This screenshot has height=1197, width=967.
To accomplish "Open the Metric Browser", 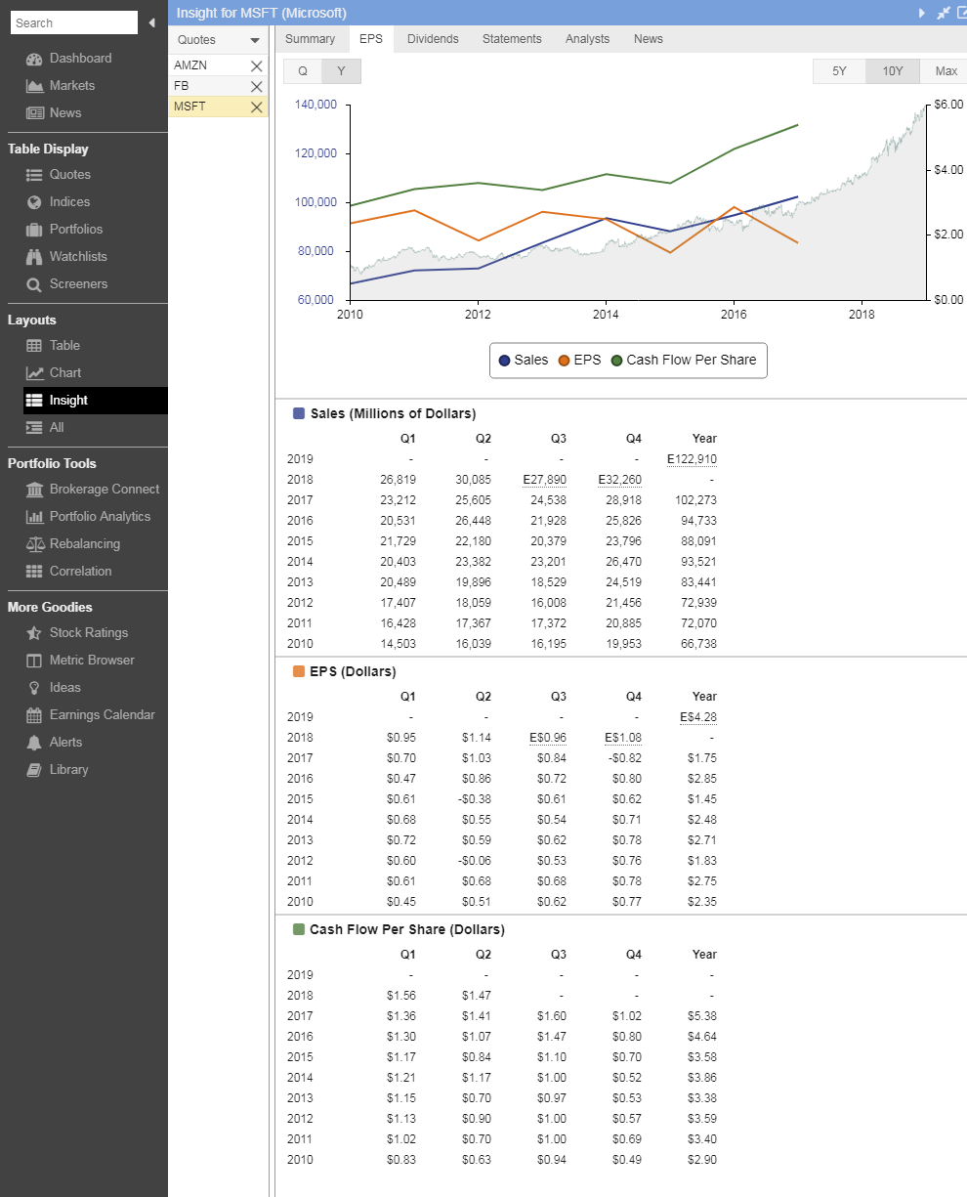I will pyautogui.click(x=80, y=661).
